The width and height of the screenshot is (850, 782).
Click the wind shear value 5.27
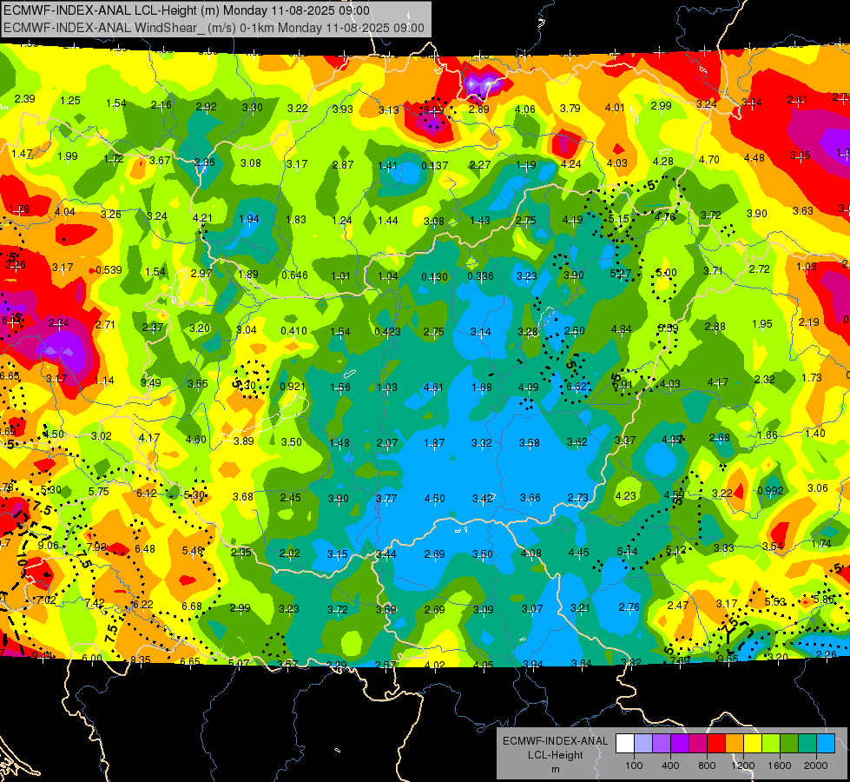(621, 274)
